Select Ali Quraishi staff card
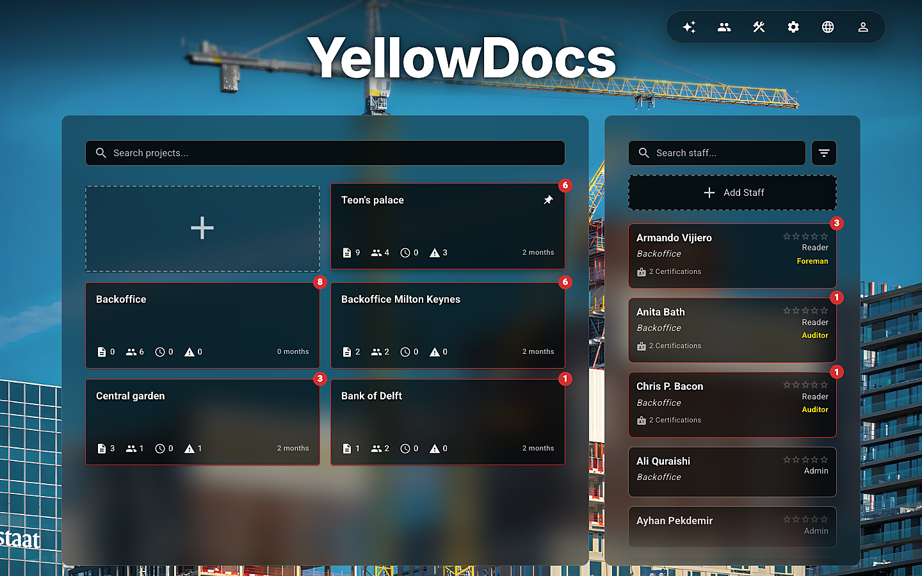 tap(732, 472)
